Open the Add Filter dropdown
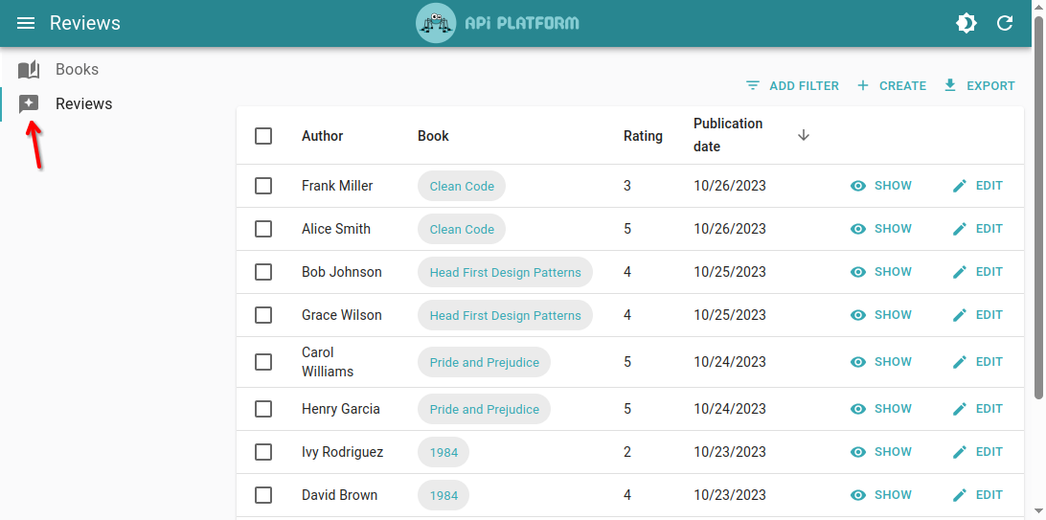Viewport: 1046px width, 520px height. [x=792, y=86]
